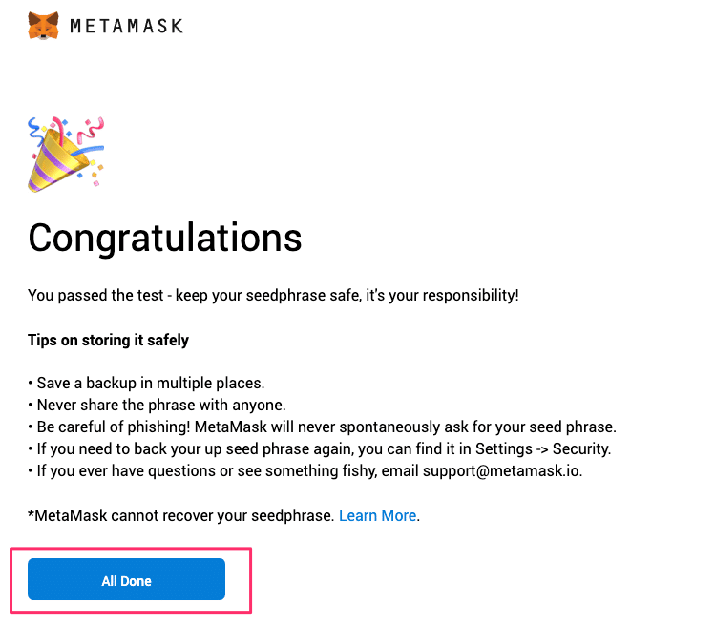
Task: Click the party popper celebration emoji
Action: point(65,154)
